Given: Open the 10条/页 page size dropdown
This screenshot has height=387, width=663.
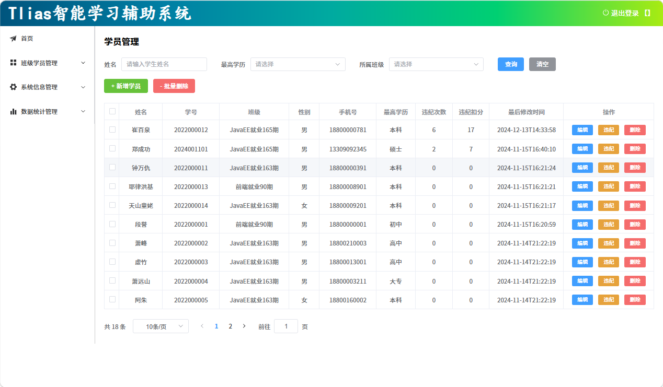Looking at the screenshot, I should (161, 326).
